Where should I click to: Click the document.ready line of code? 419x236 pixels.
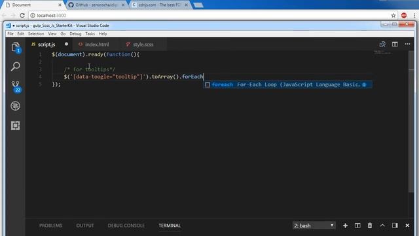click(96, 54)
